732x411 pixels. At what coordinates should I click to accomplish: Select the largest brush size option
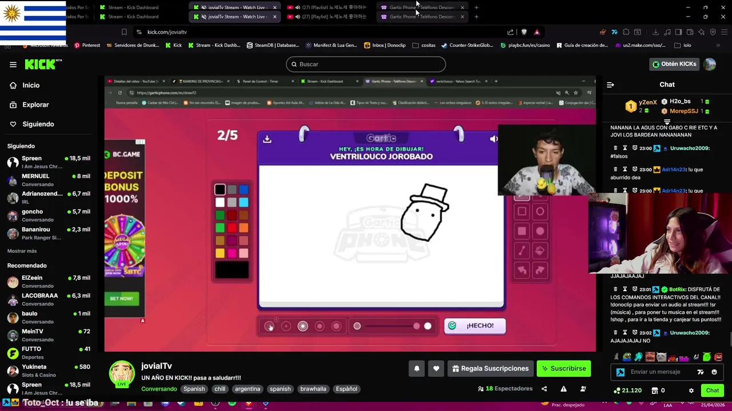point(336,326)
